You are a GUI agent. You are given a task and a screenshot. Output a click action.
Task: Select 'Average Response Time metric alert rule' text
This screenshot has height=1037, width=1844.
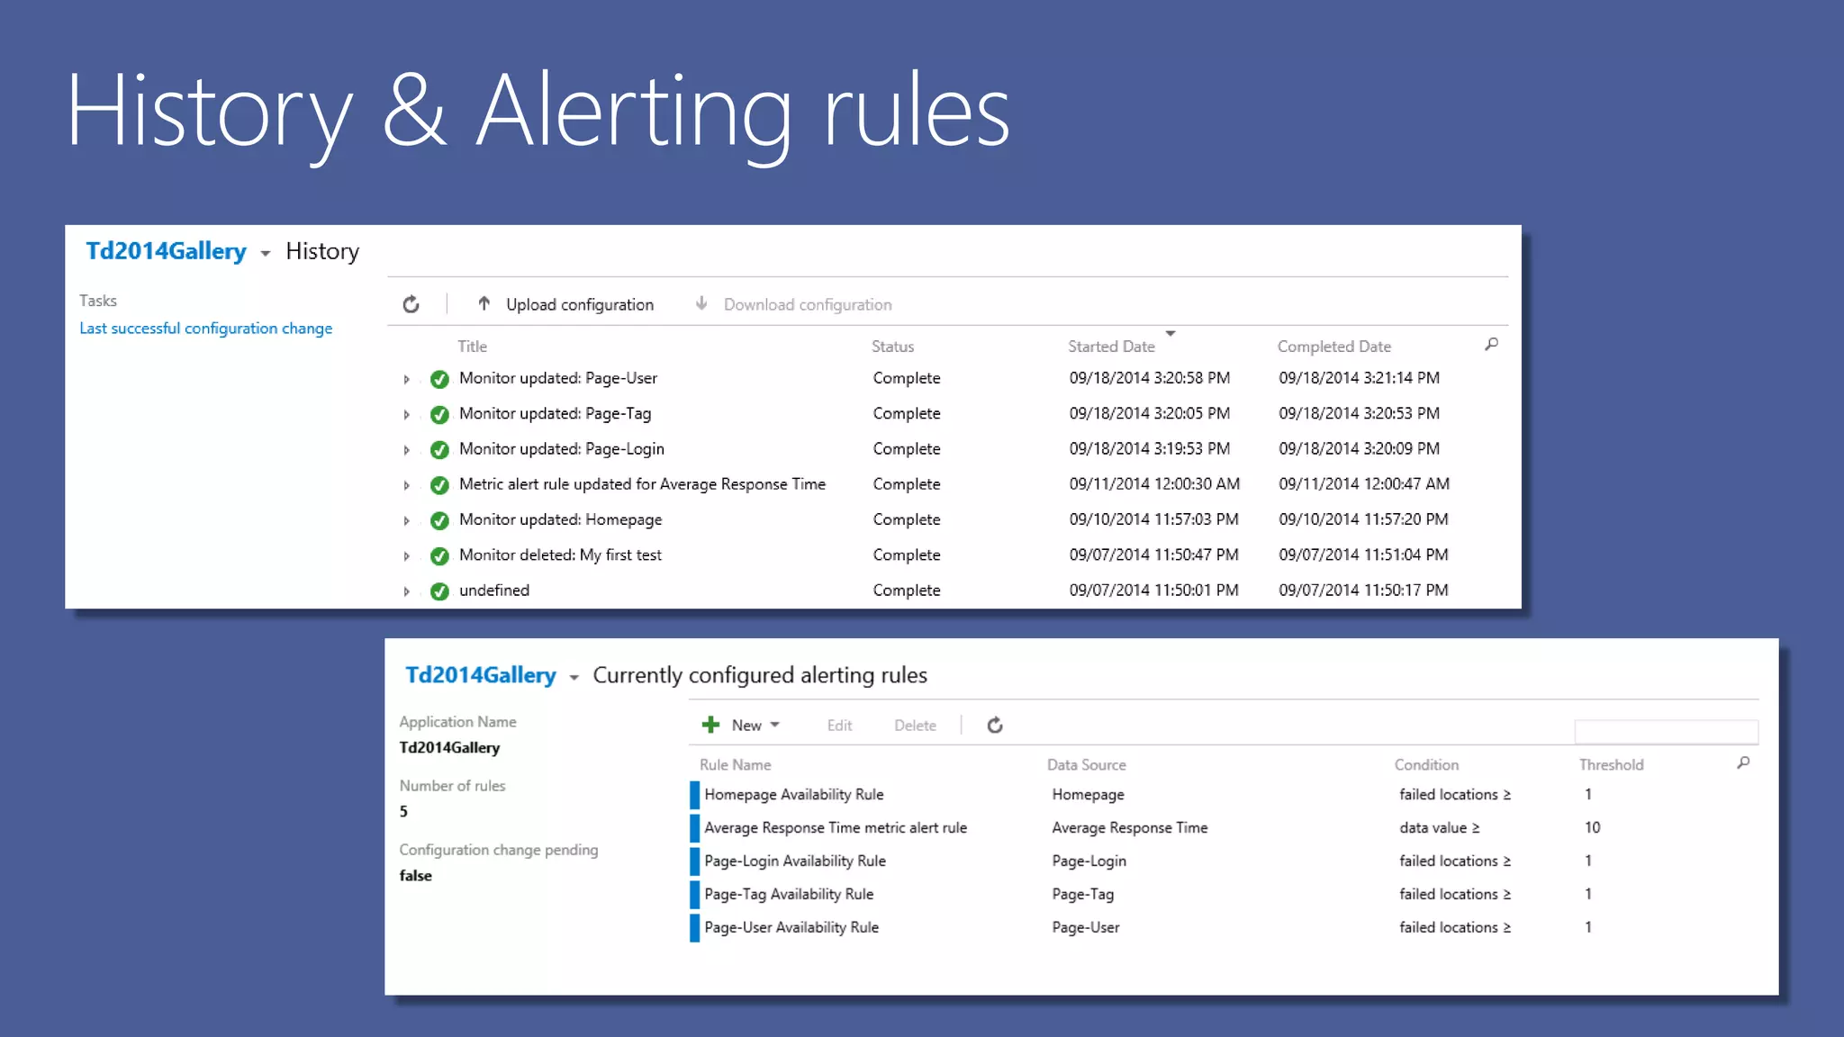coord(835,828)
